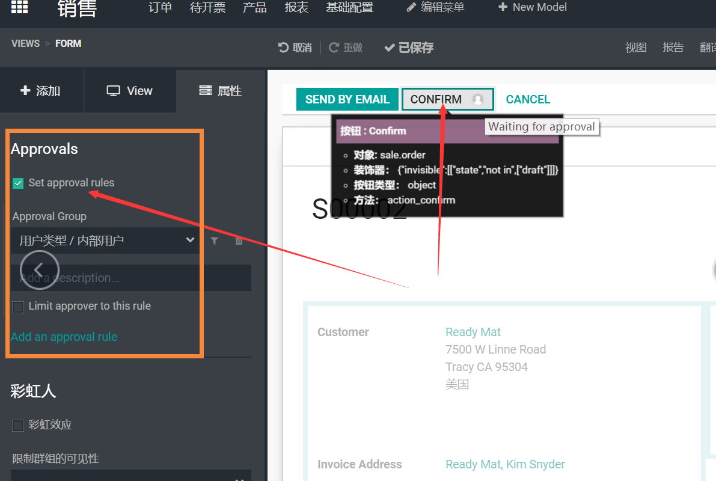
Task: Open the 产品 menu
Action: coord(254,7)
